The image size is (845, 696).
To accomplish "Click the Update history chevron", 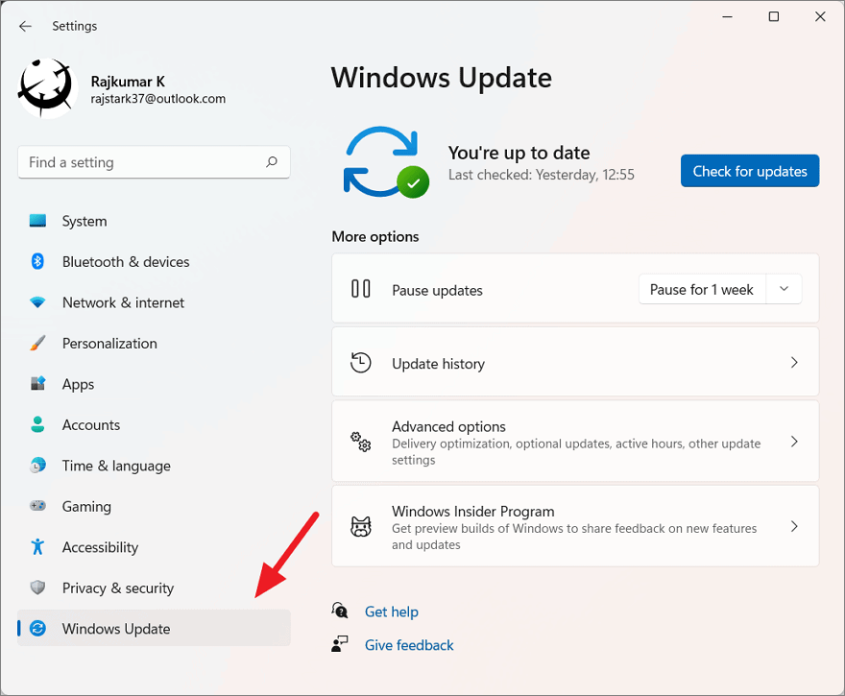I will click(794, 362).
